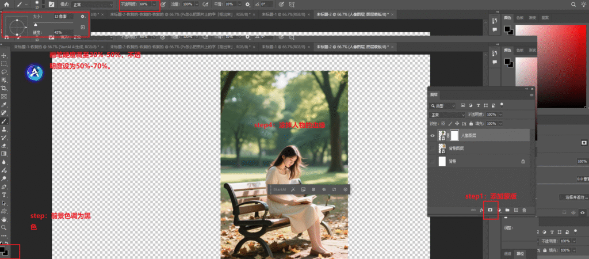
Task: Open the 类型 layer filter dropdown
Action: click(x=444, y=106)
